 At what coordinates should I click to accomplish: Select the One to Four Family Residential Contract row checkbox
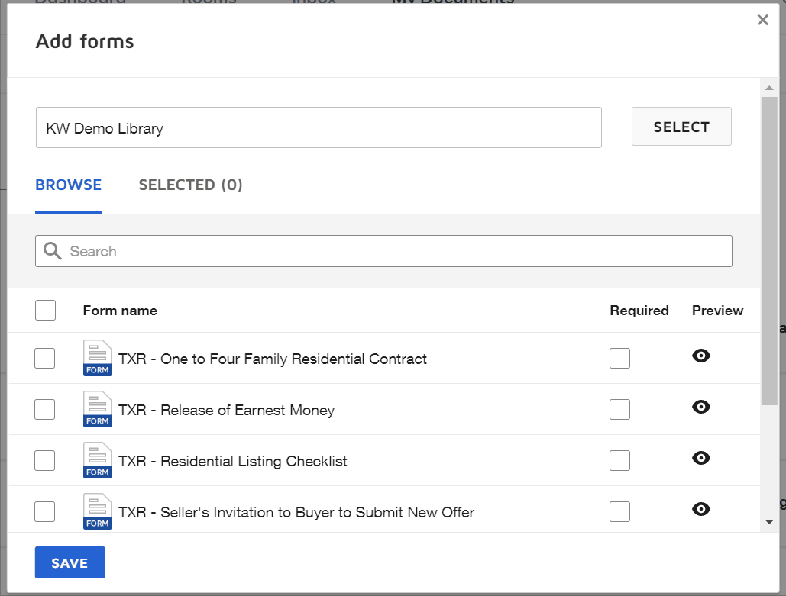coord(44,358)
